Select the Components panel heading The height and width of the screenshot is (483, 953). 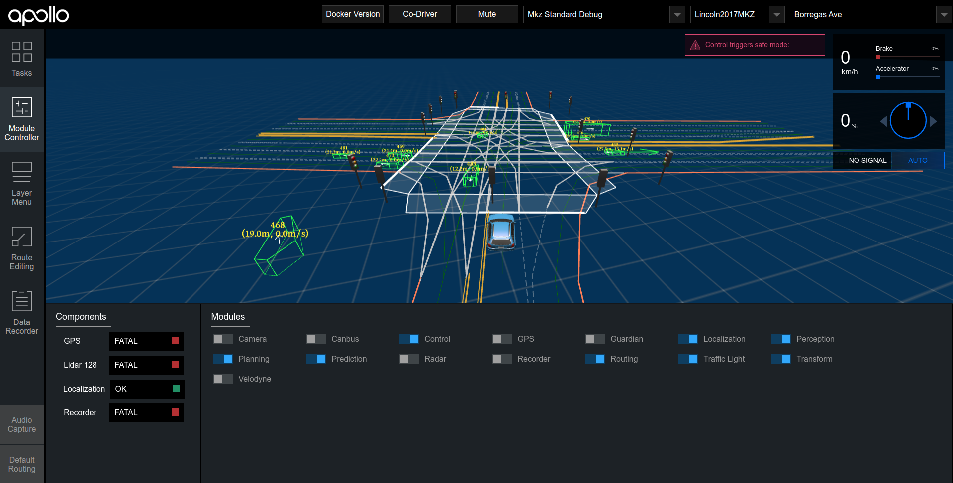(81, 317)
